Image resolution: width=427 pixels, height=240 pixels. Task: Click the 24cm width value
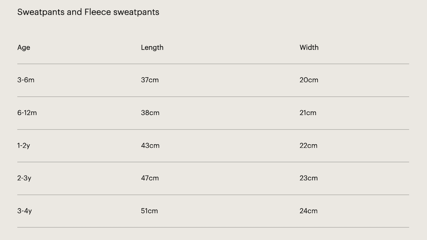tap(309, 211)
